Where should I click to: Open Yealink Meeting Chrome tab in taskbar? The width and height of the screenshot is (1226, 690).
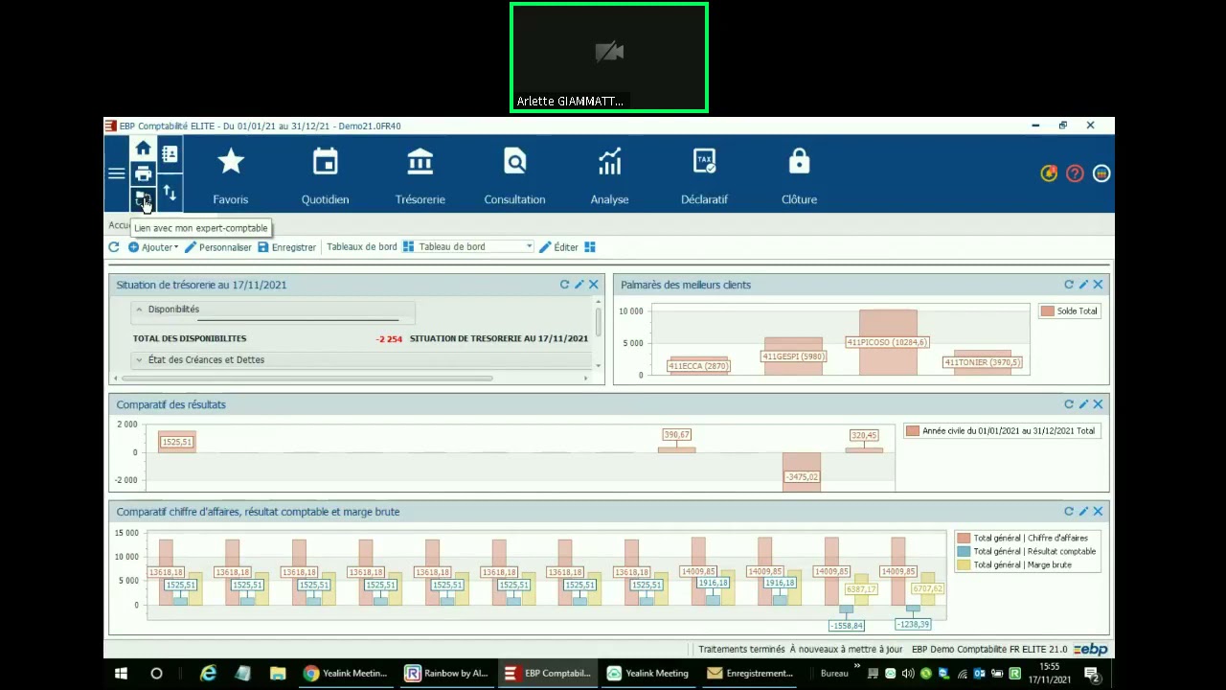pos(345,673)
